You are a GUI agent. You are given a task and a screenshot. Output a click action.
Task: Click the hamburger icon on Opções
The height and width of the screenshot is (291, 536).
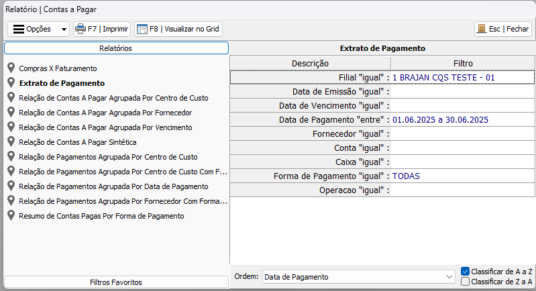tap(19, 29)
